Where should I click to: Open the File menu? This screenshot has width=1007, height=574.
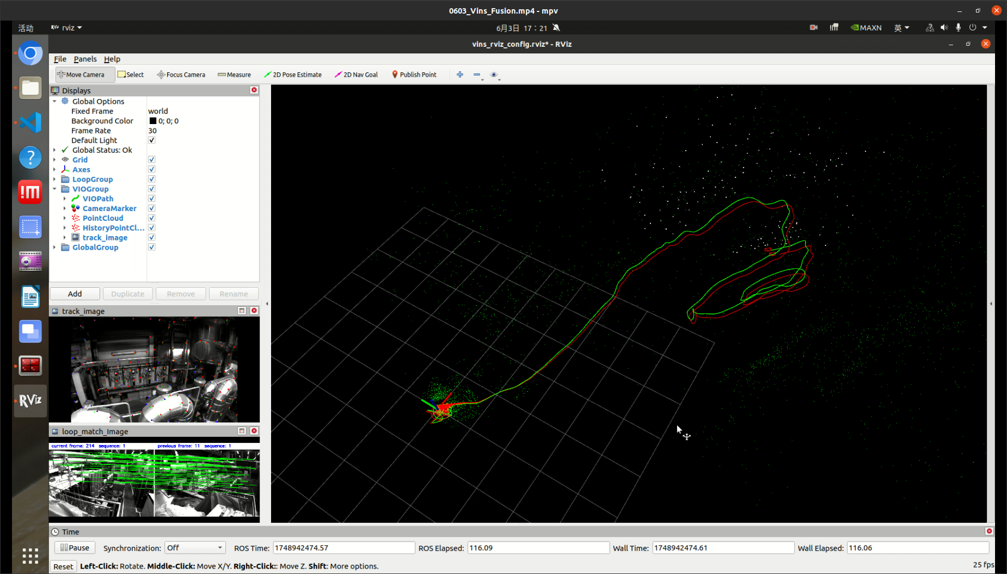pyautogui.click(x=60, y=59)
